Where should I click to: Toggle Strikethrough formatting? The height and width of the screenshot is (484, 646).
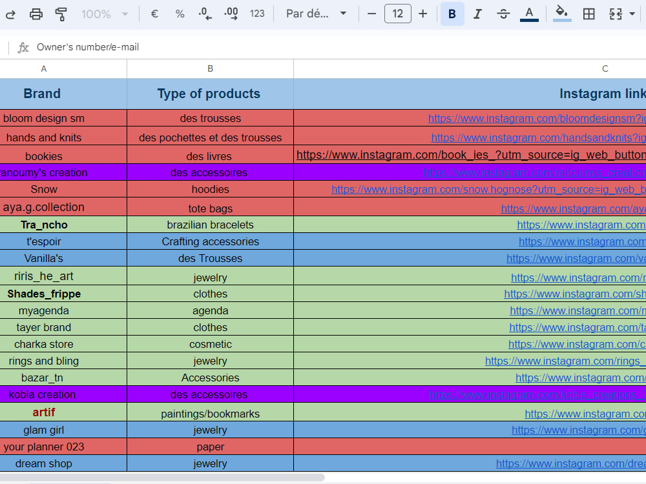point(503,14)
